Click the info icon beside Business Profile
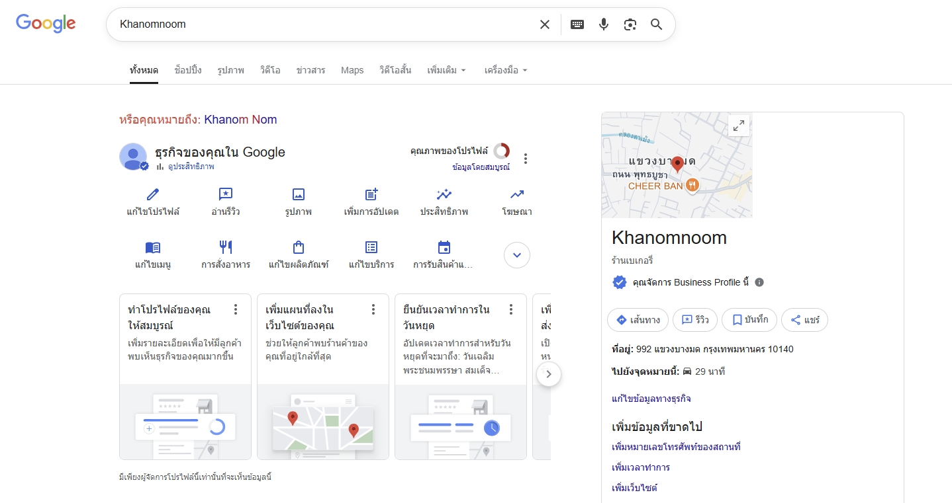Screen dimensions: 952x503 point(759,282)
